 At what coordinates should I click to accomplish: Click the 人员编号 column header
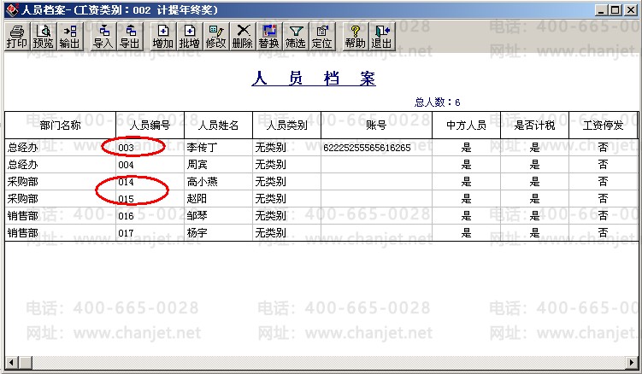(x=150, y=126)
